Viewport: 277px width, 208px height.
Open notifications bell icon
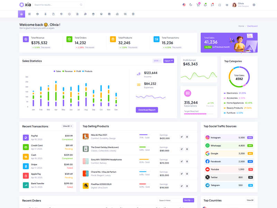click(205, 5)
